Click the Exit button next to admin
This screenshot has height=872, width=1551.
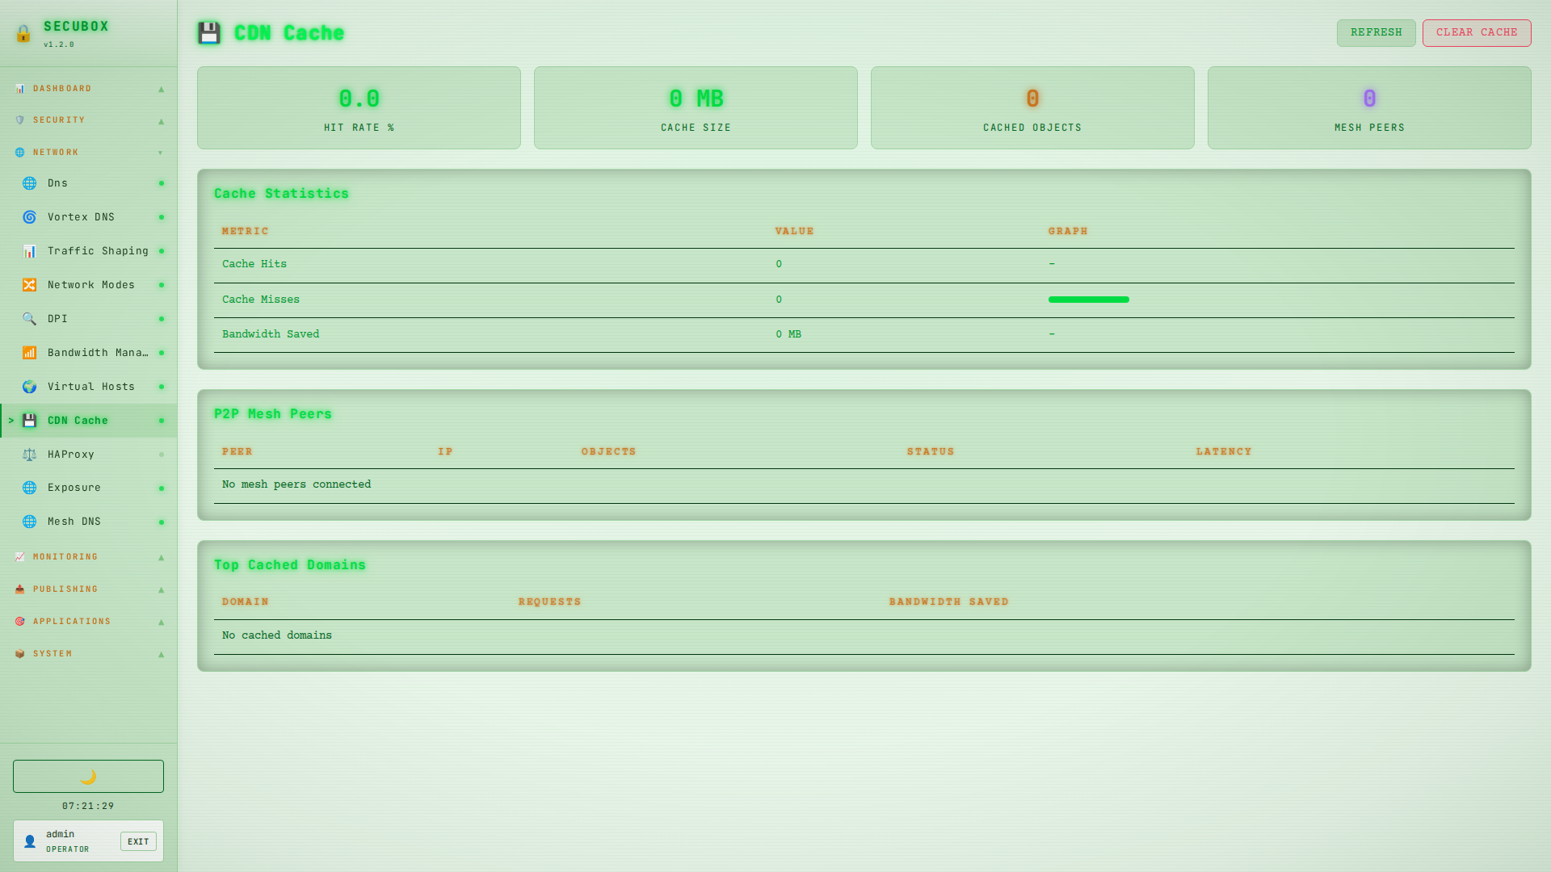(138, 841)
